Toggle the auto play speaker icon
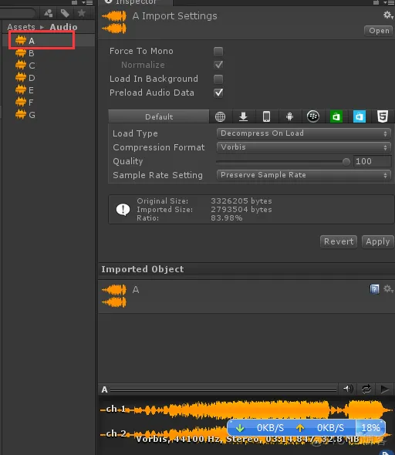This screenshot has width=395, height=455. (348, 389)
